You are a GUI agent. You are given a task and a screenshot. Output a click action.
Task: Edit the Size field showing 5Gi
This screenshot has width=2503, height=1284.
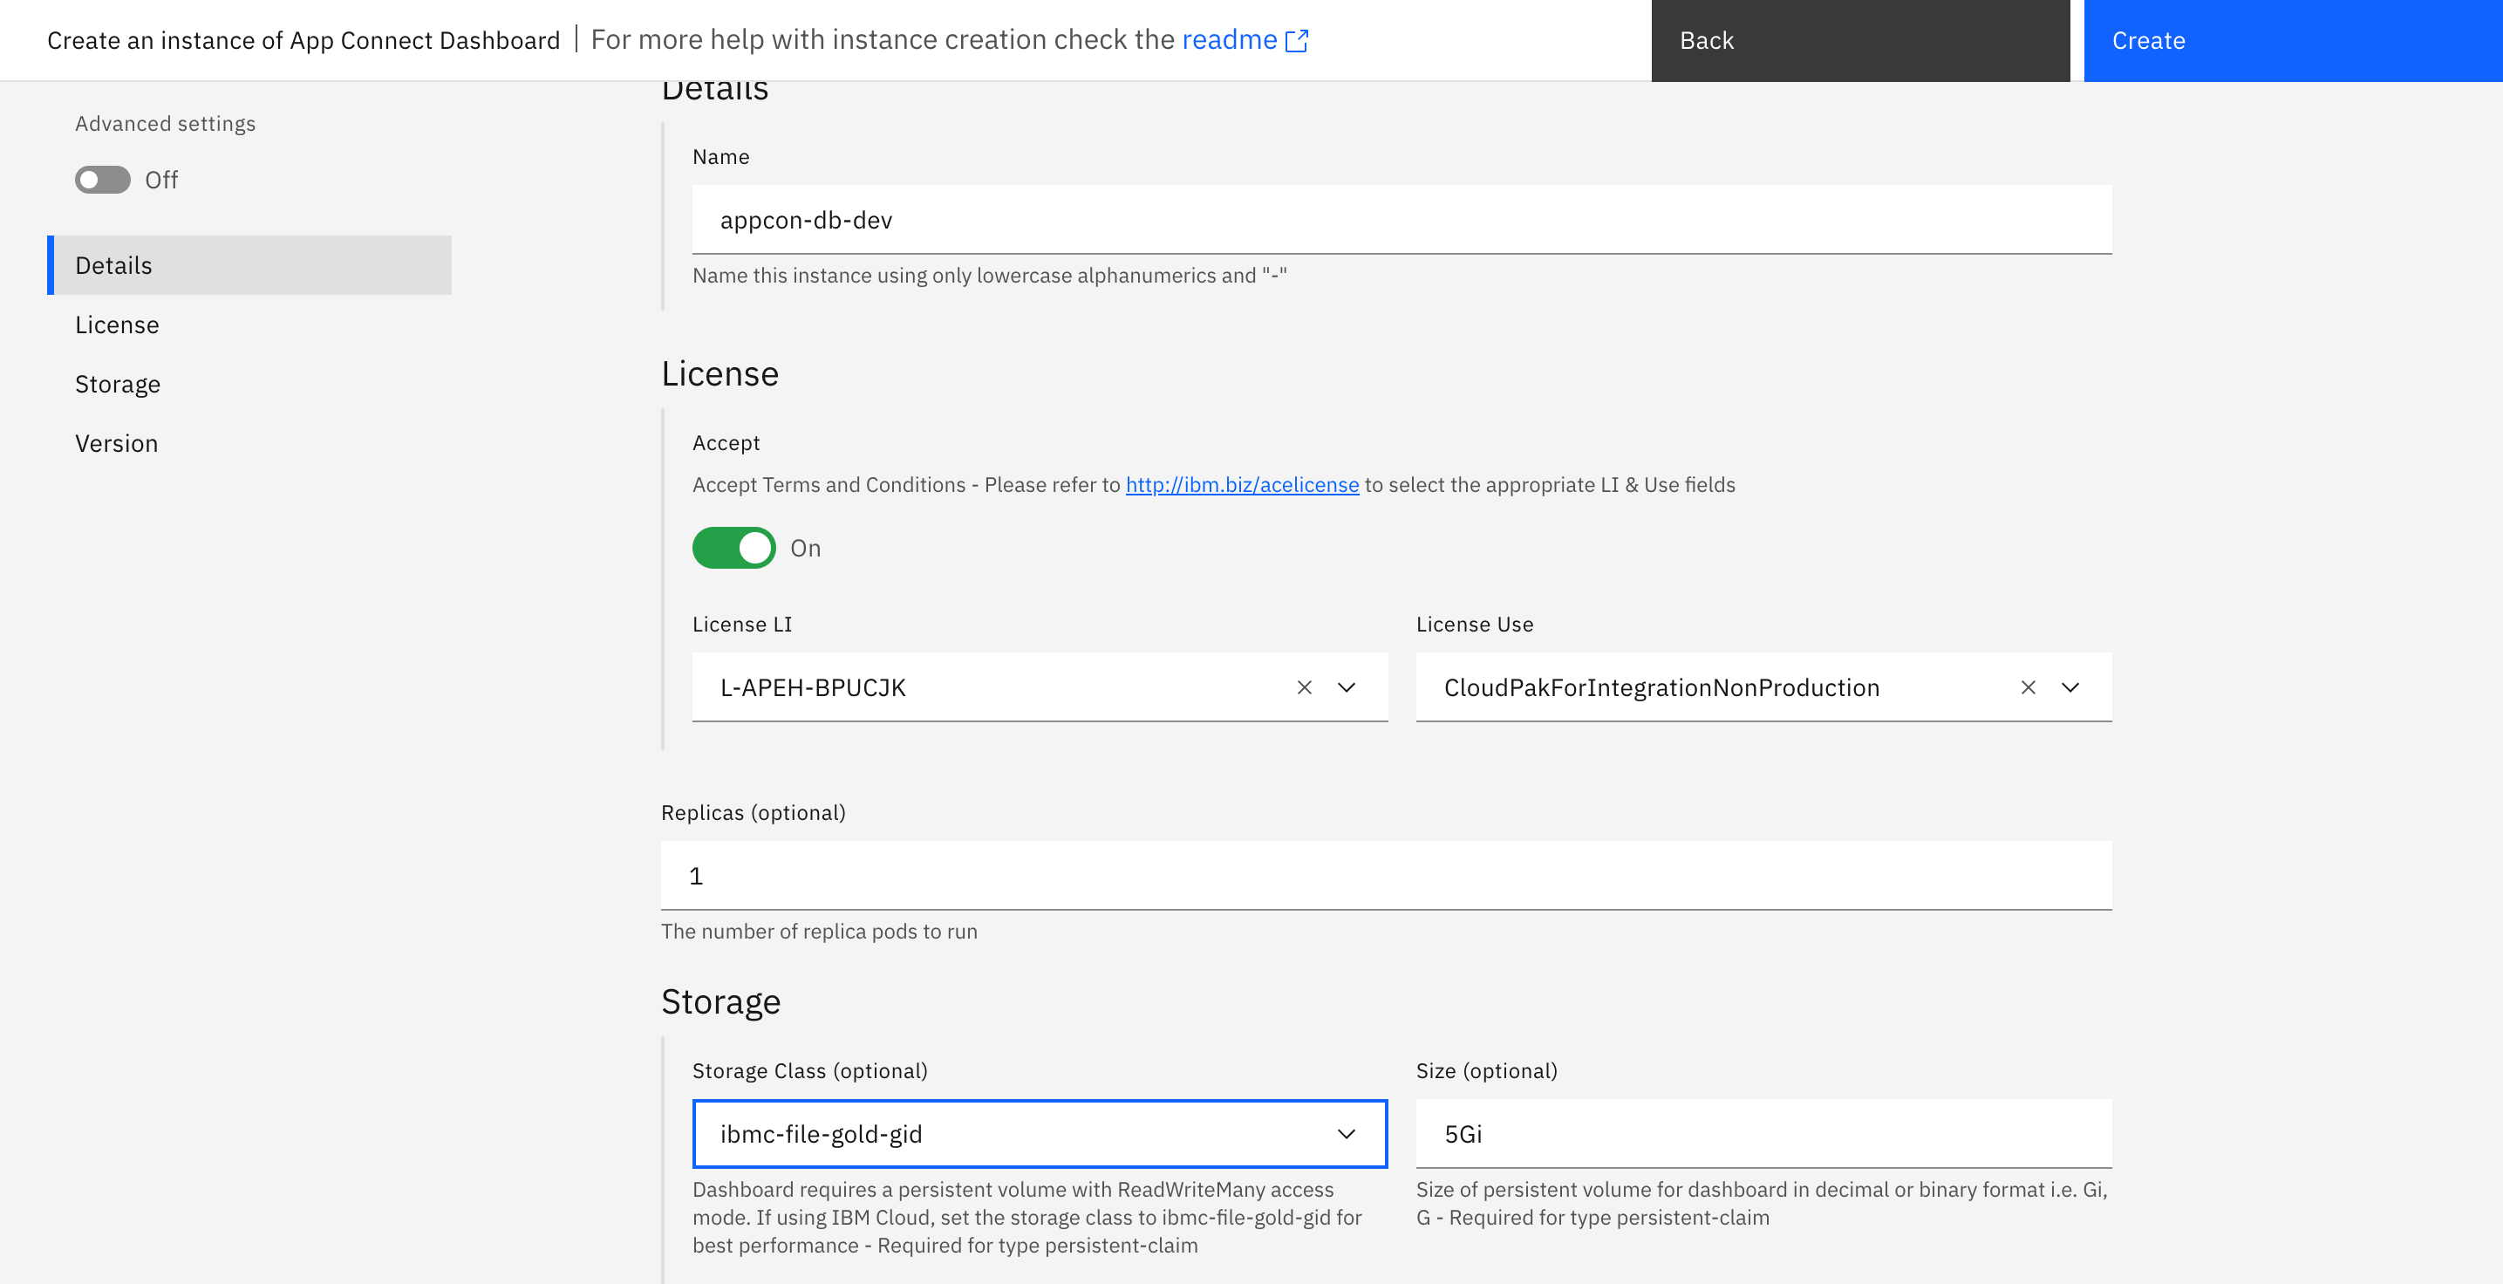(1762, 1133)
